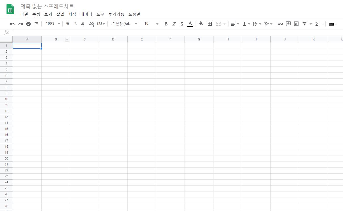Select column K header
Image resolution: width=343 pixels, height=211 pixels.
click(314, 39)
